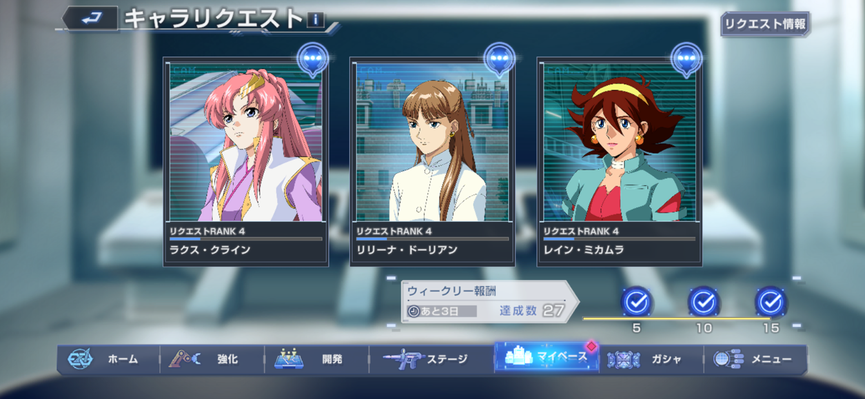Select the ステージ rifle icon
The width and height of the screenshot is (865, 399).
403,360
